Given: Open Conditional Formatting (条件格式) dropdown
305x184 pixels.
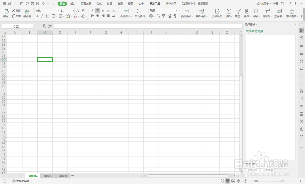Looking at the screenshot, I should tap(187, 13).
